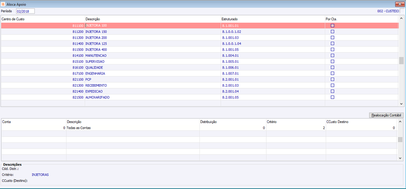The image size is (406, 189).
Task: Toggle Por Cta. checkbox for INJETORA 200
Action: point(332,37)
